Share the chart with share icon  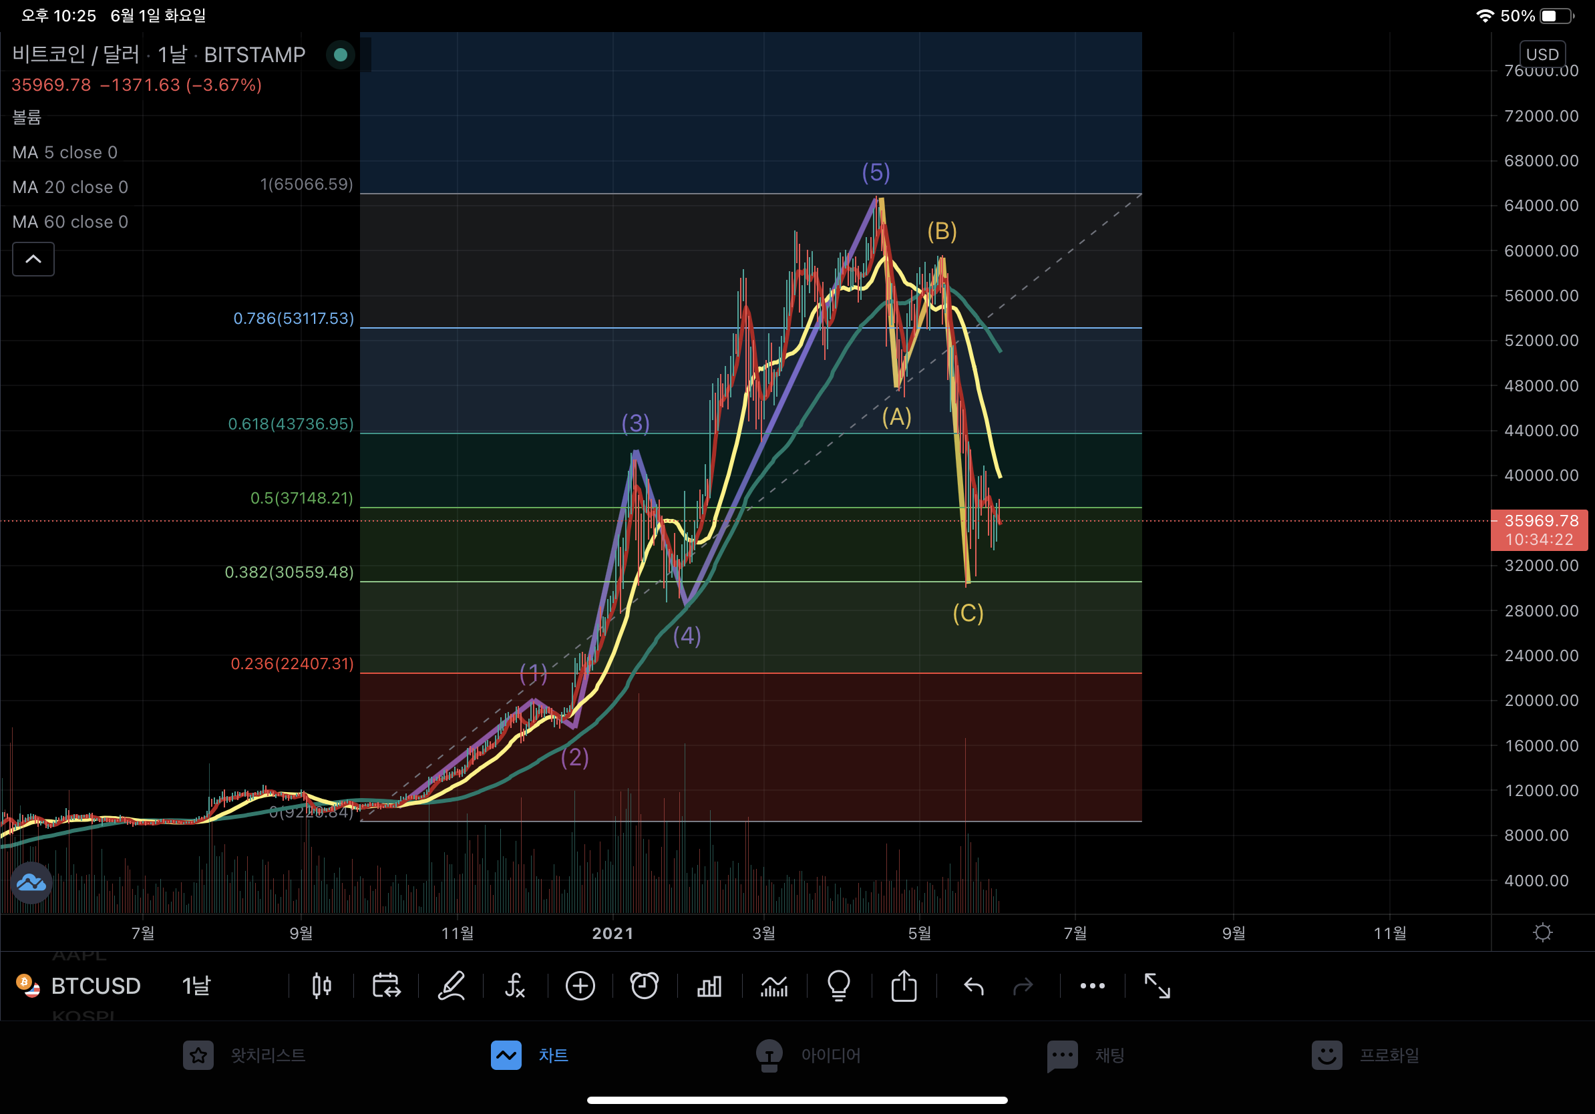904,986
